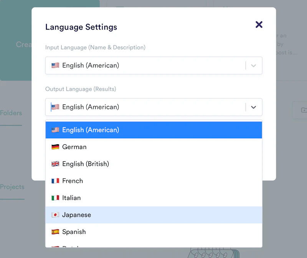Click the US flag in Input Language field
The width and height of the screenshot is (307, 258).
click(55, 66)
